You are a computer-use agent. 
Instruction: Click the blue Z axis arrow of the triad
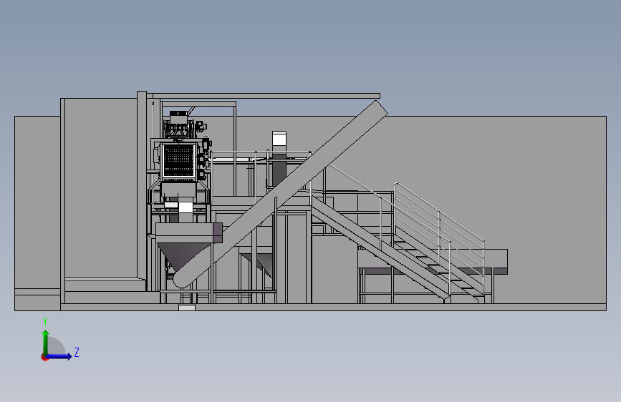[x=59, y=356]
